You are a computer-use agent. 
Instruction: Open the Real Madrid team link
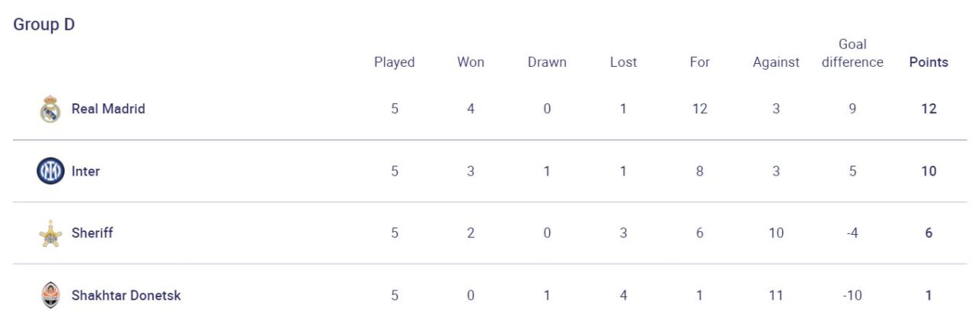(108, 109)
